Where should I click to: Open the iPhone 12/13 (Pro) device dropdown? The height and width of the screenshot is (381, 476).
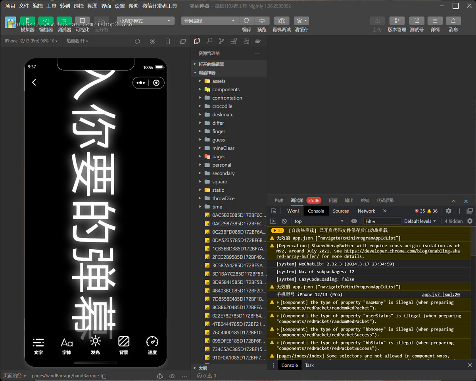click(31, 41)
